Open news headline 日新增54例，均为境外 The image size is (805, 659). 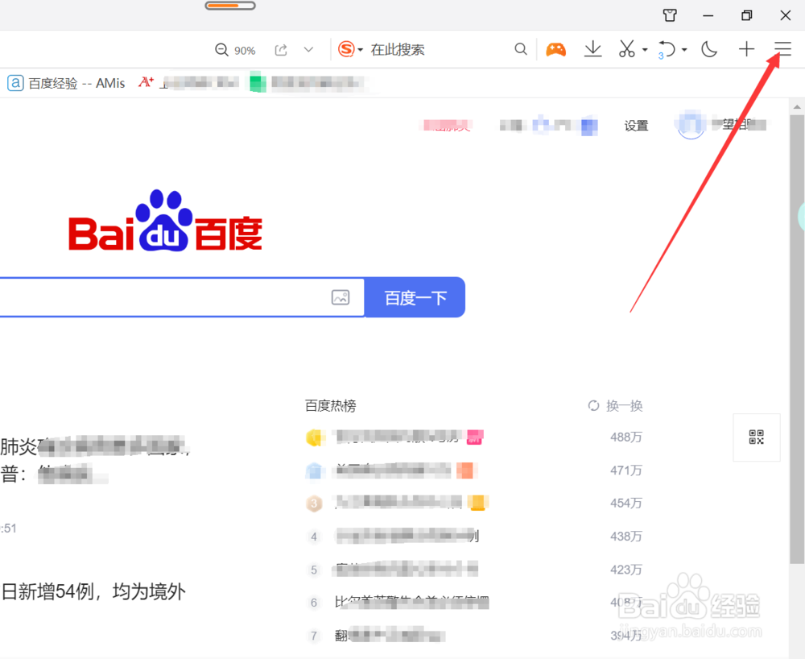[x=93, y=591]
